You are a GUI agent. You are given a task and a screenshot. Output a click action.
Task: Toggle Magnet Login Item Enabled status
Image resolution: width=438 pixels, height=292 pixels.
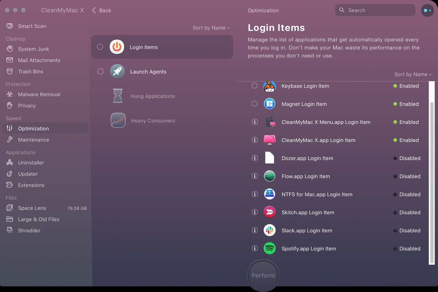406,104
